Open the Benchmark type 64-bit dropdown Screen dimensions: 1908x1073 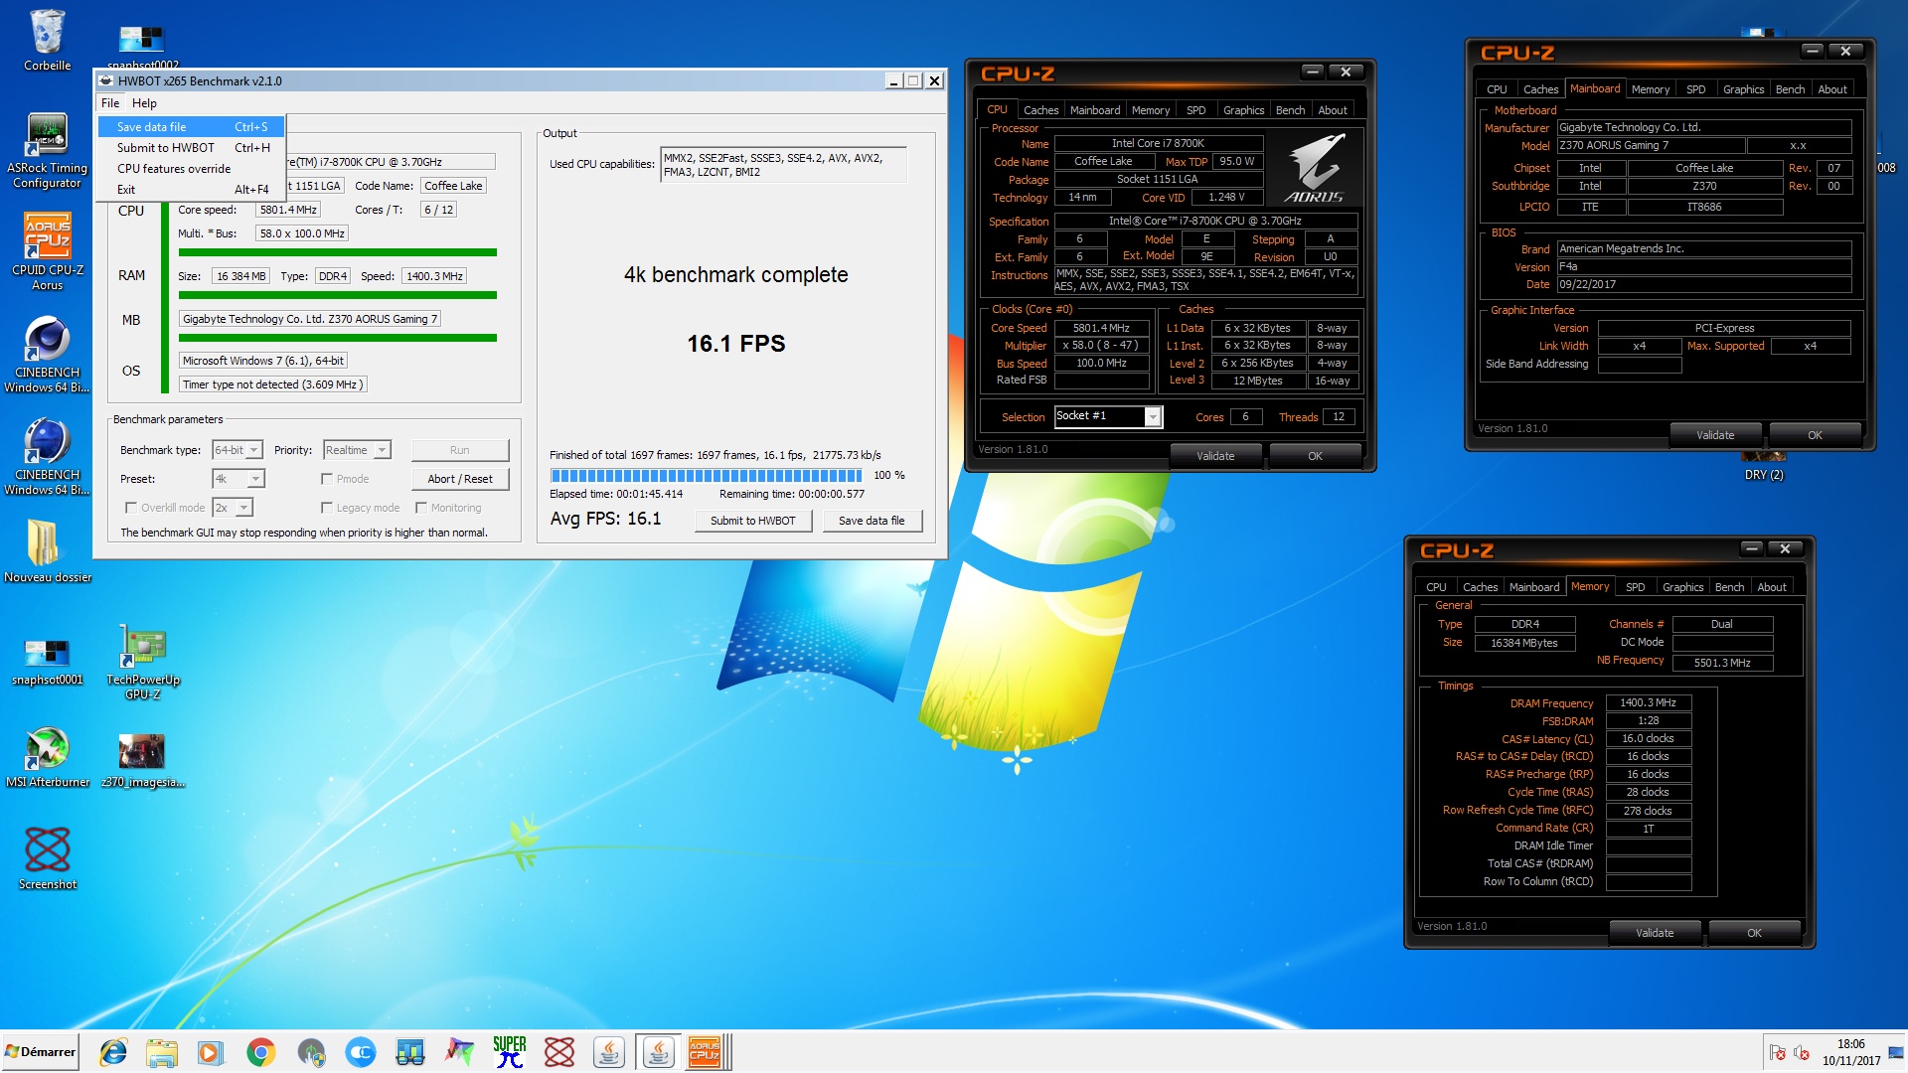point(238,450)
